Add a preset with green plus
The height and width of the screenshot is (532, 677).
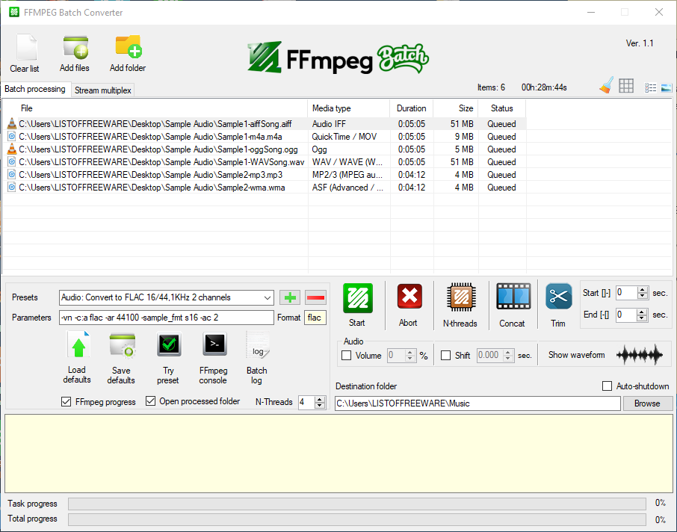290,297
